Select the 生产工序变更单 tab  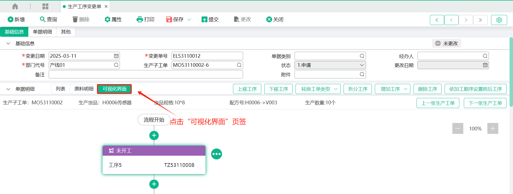coord(84,6)
